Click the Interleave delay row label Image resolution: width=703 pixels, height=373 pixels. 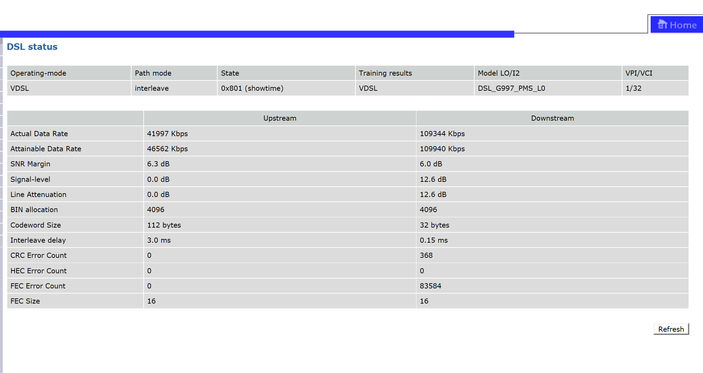38,240
